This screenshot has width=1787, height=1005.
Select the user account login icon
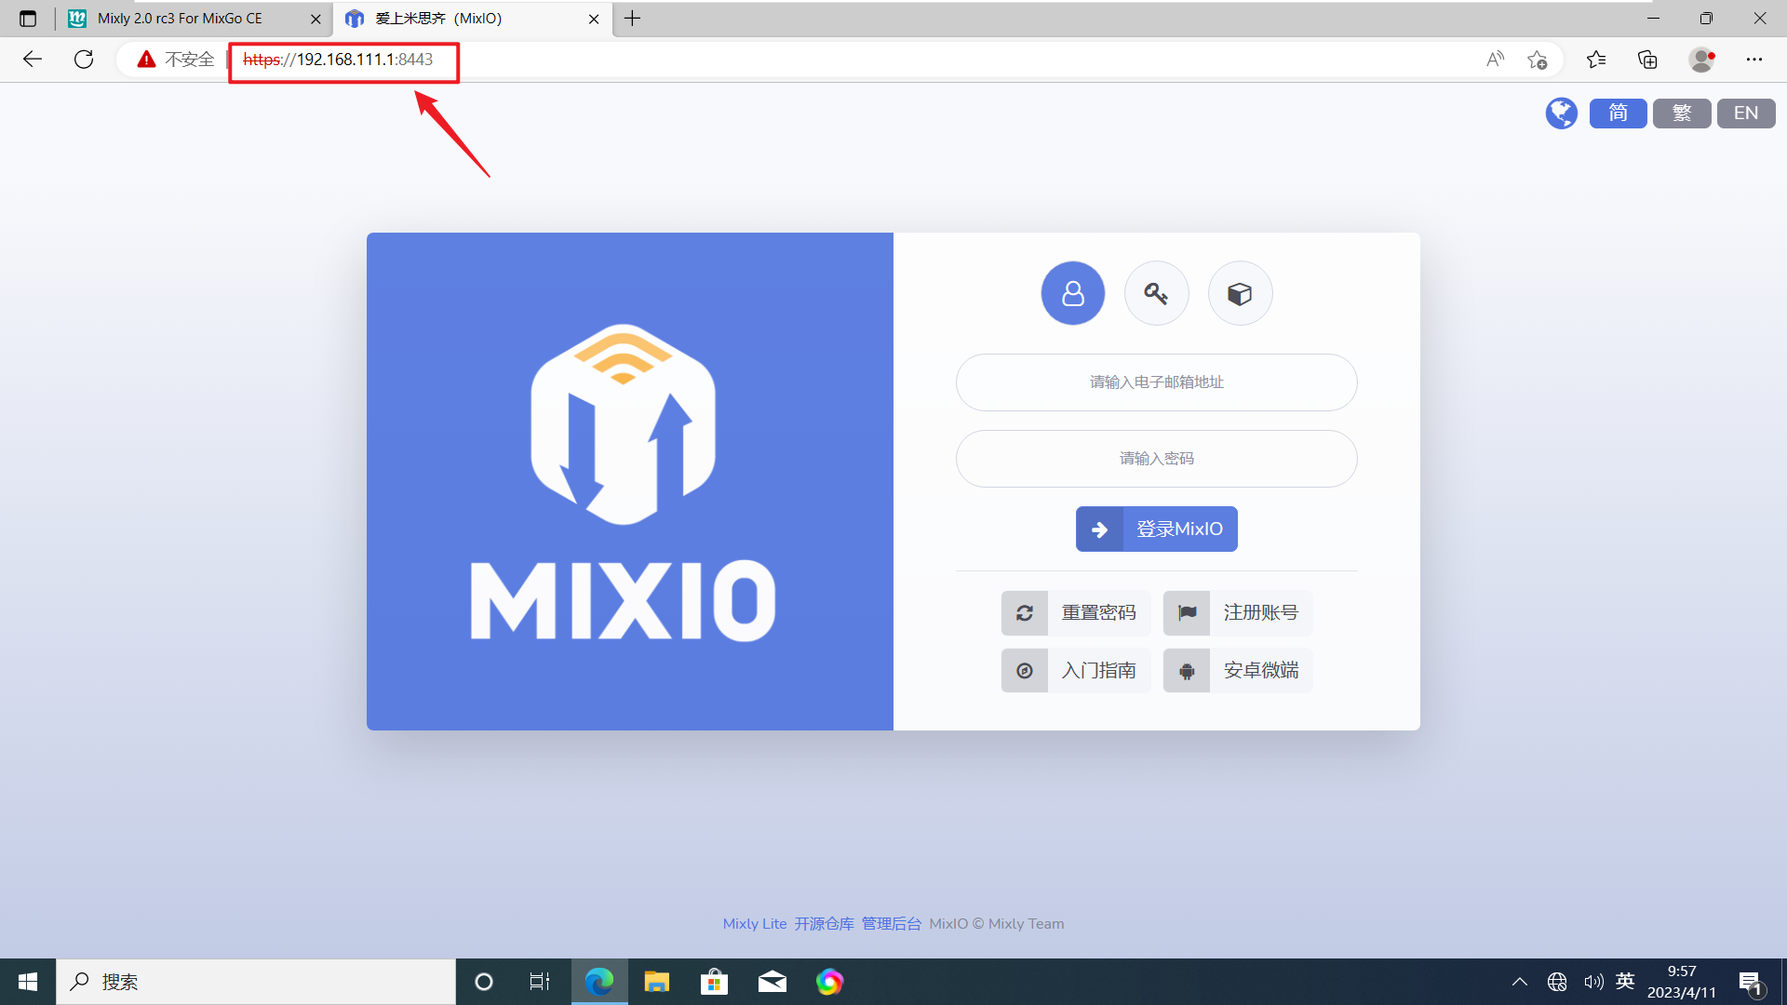click(x=1072, y=293)
